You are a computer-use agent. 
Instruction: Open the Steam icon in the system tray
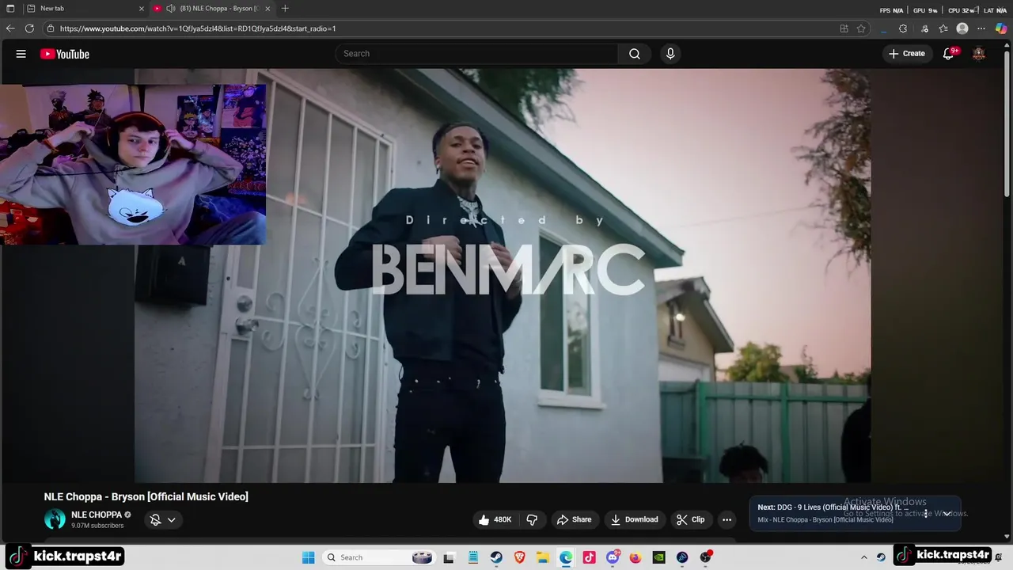click(x=881, y=557)
